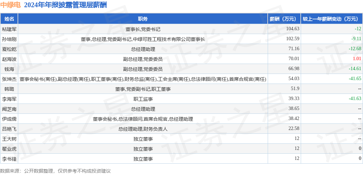Click salary value 39.33
The height and width of the screenshot is (174, 363).
[x=294, y=99]
